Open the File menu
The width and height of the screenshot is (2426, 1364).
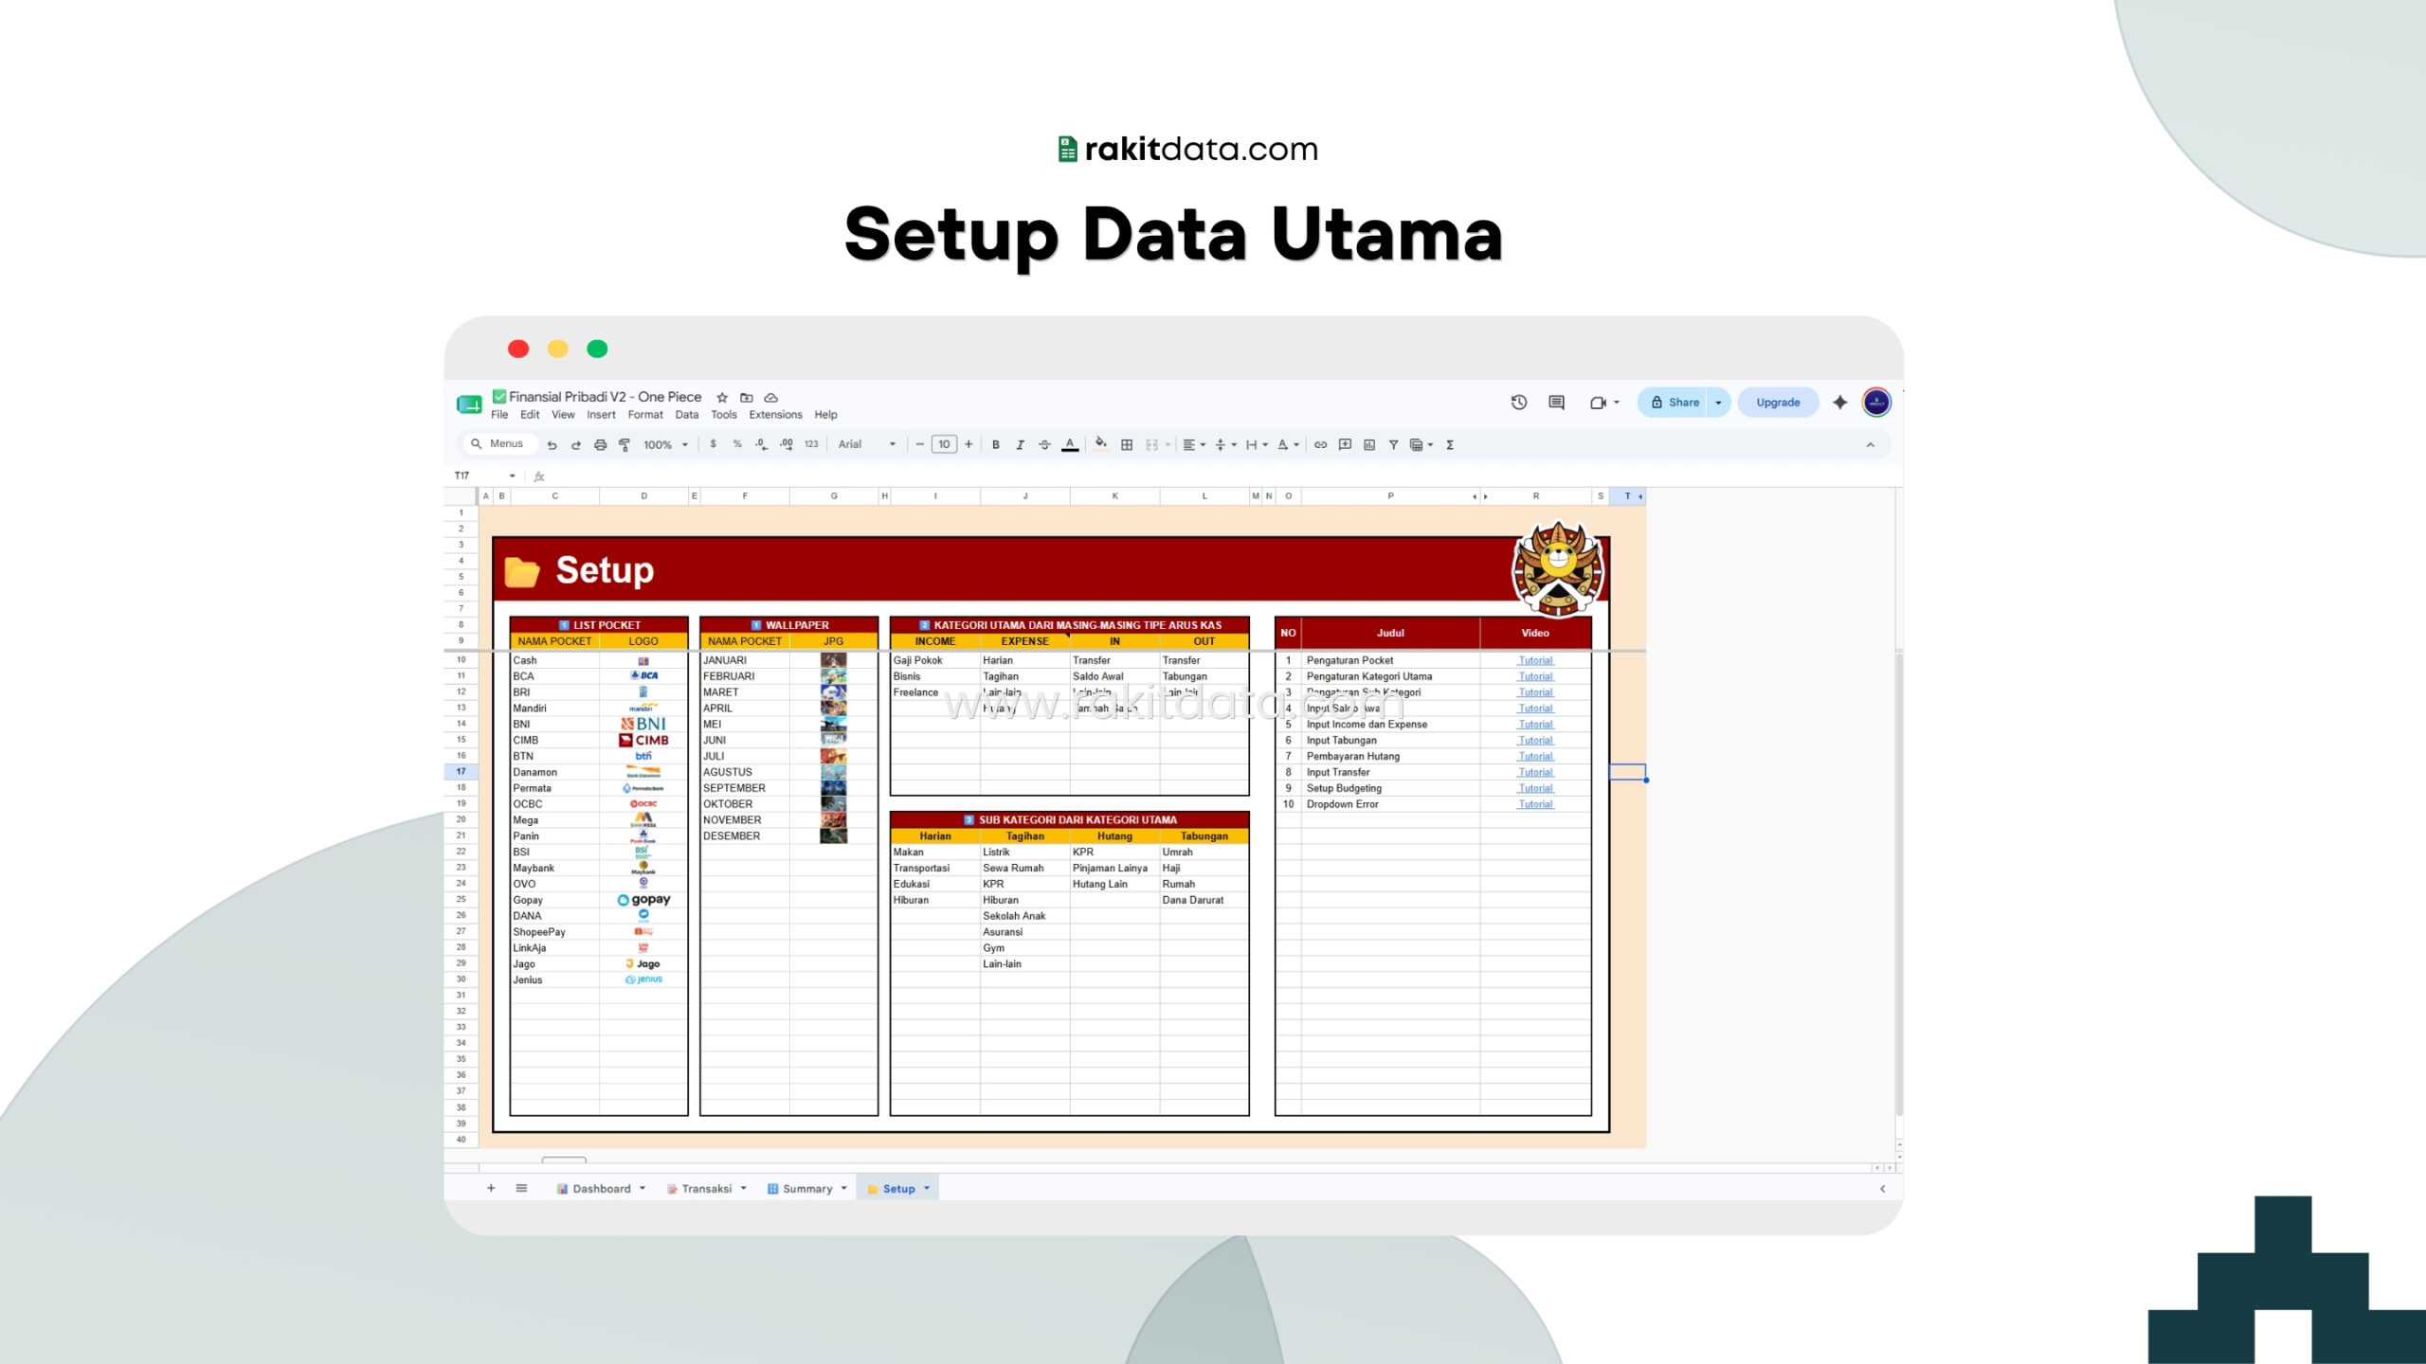499,415
